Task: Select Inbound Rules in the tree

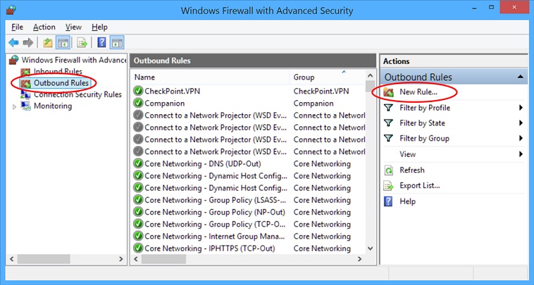Action: click(x=57, y=71)
